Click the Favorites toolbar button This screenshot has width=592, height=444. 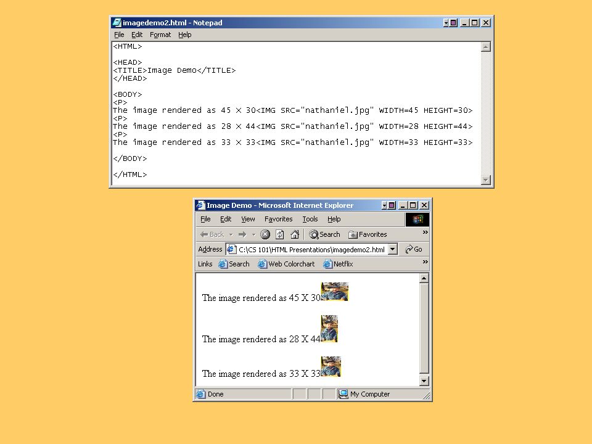pyautogui.click(x=368, y=234)
